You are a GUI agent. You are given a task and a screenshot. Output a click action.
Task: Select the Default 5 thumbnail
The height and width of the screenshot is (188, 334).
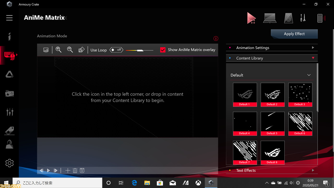point(272,124)
